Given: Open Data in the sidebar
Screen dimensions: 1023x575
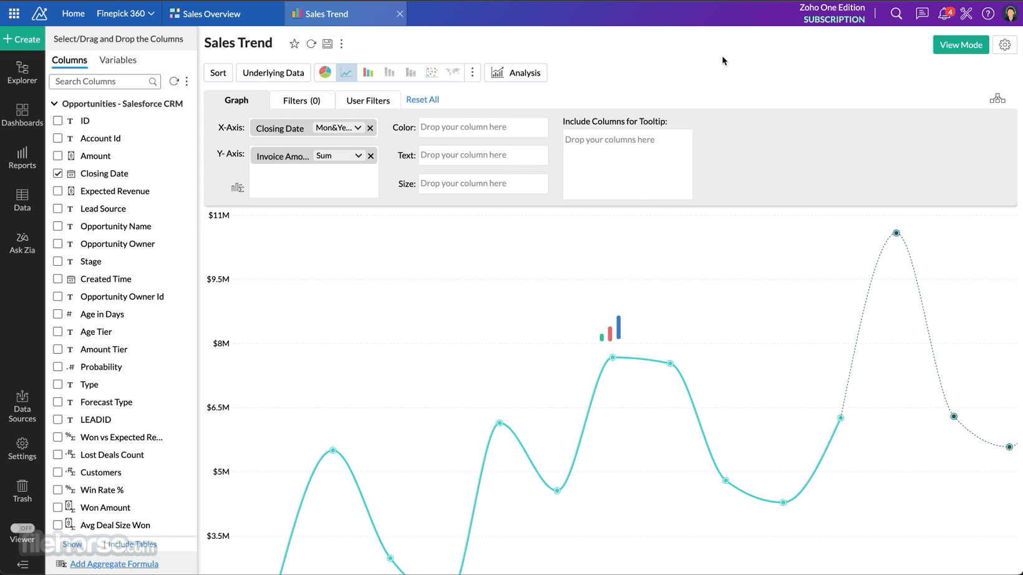Looking at the screenshot, I should coord(22,200).
